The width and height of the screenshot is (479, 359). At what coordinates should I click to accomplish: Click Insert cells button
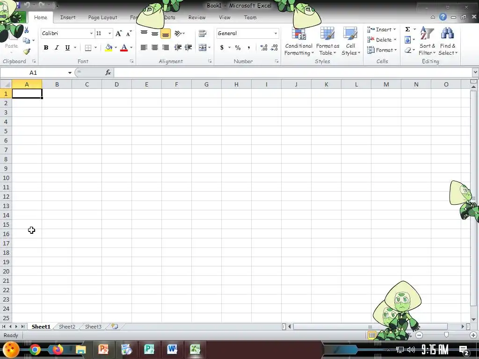(x=381, y=29)
